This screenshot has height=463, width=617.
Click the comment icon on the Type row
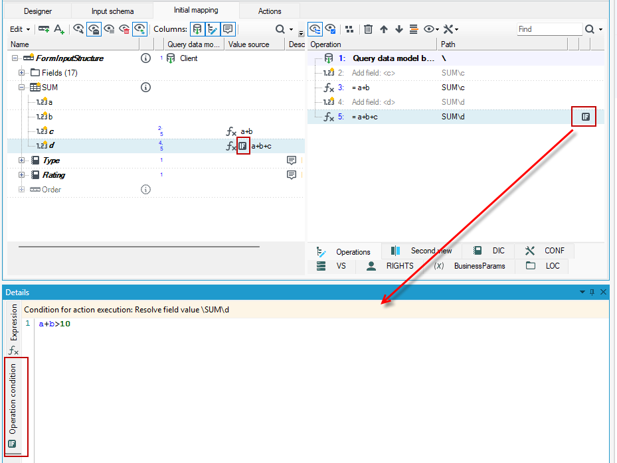292,161
